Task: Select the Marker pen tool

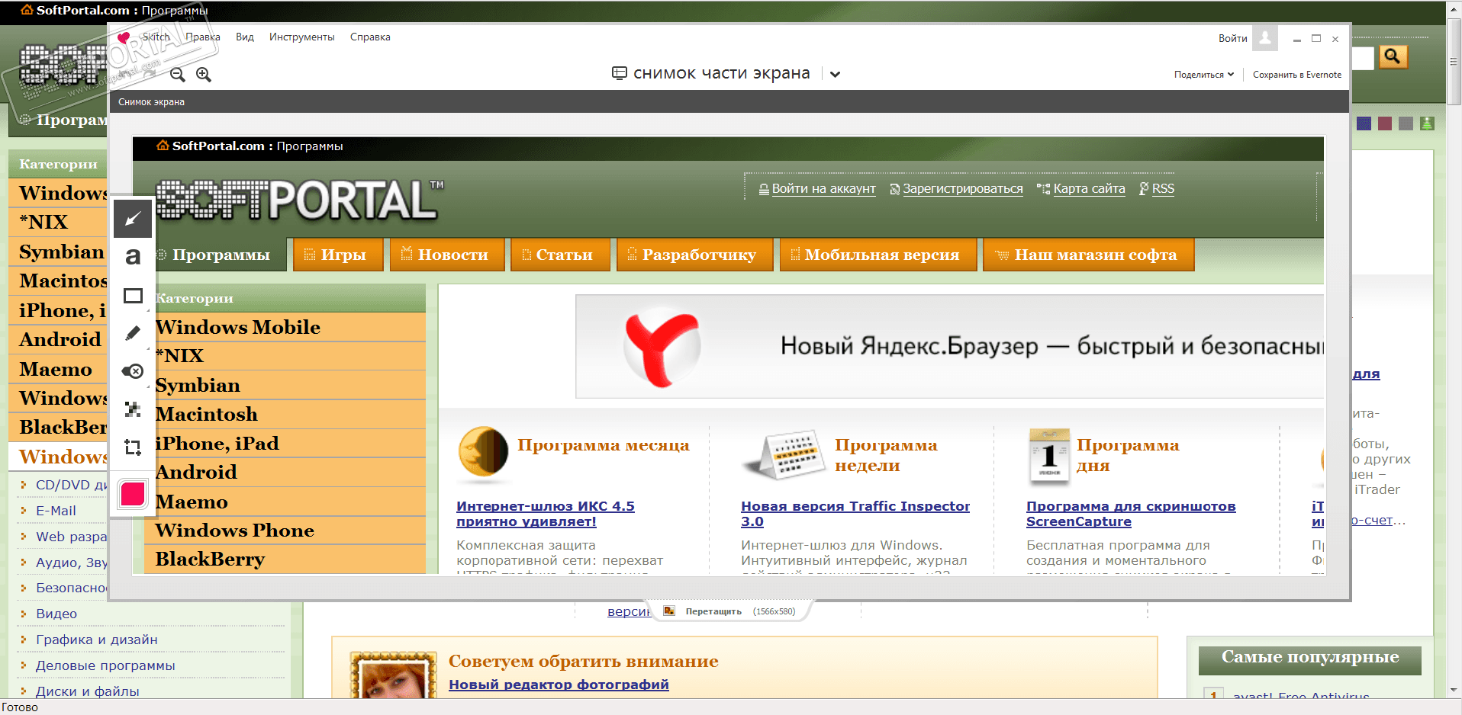Action: tap(133, 333)
